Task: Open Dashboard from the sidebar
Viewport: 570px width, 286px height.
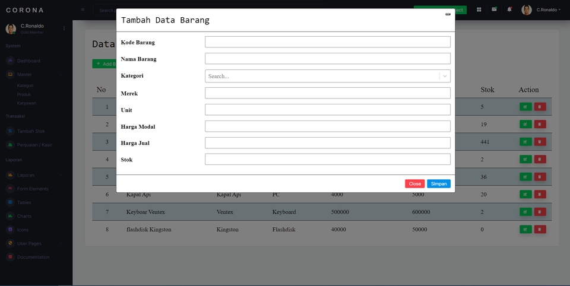Action: click(x=28, y=61)
